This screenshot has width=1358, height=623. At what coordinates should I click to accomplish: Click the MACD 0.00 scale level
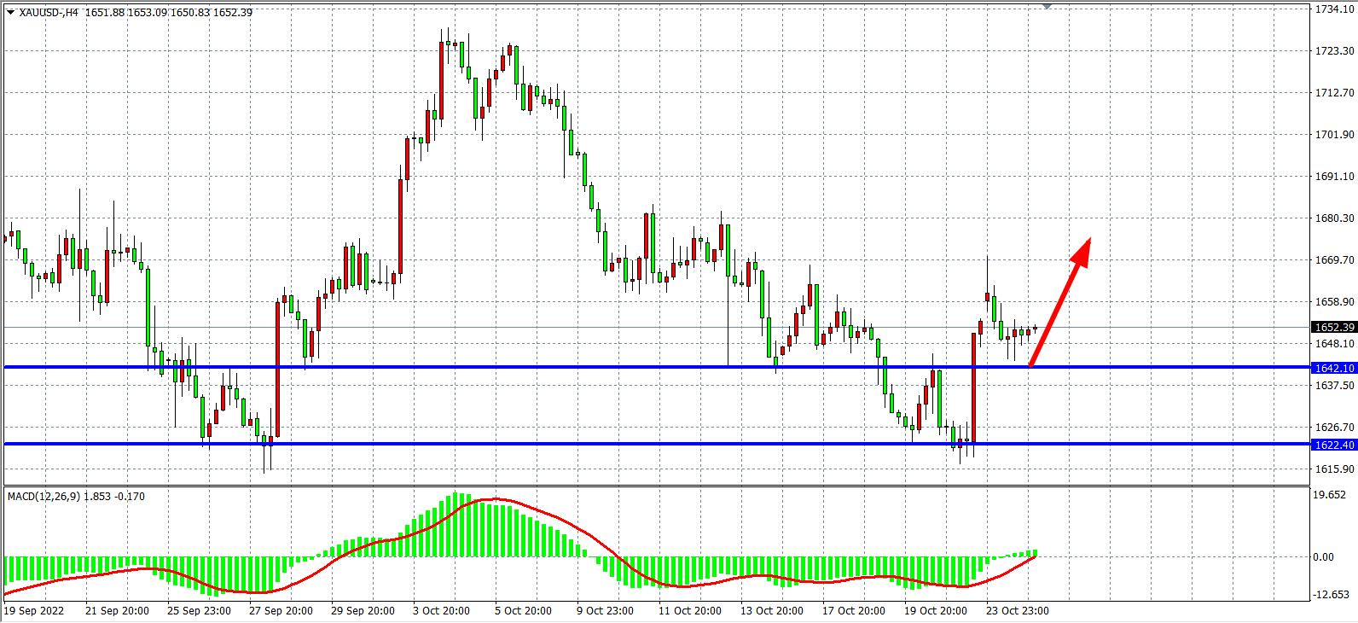pos(1324,557)
